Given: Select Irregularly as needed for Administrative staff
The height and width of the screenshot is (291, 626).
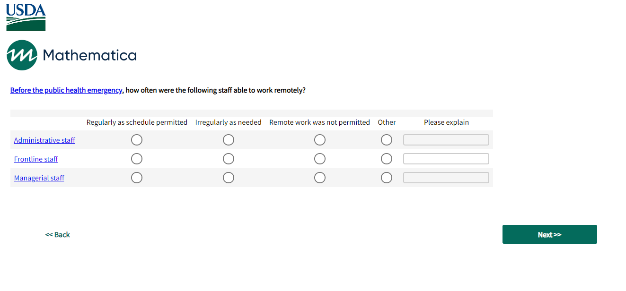Looking at the screenshot, I should point(229,140).
